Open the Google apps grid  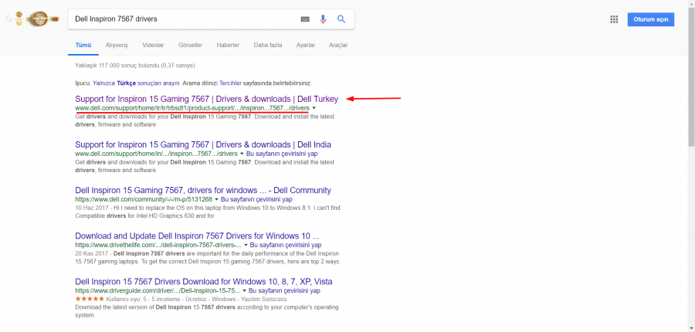pyautogui.click(x=614, y=19)
